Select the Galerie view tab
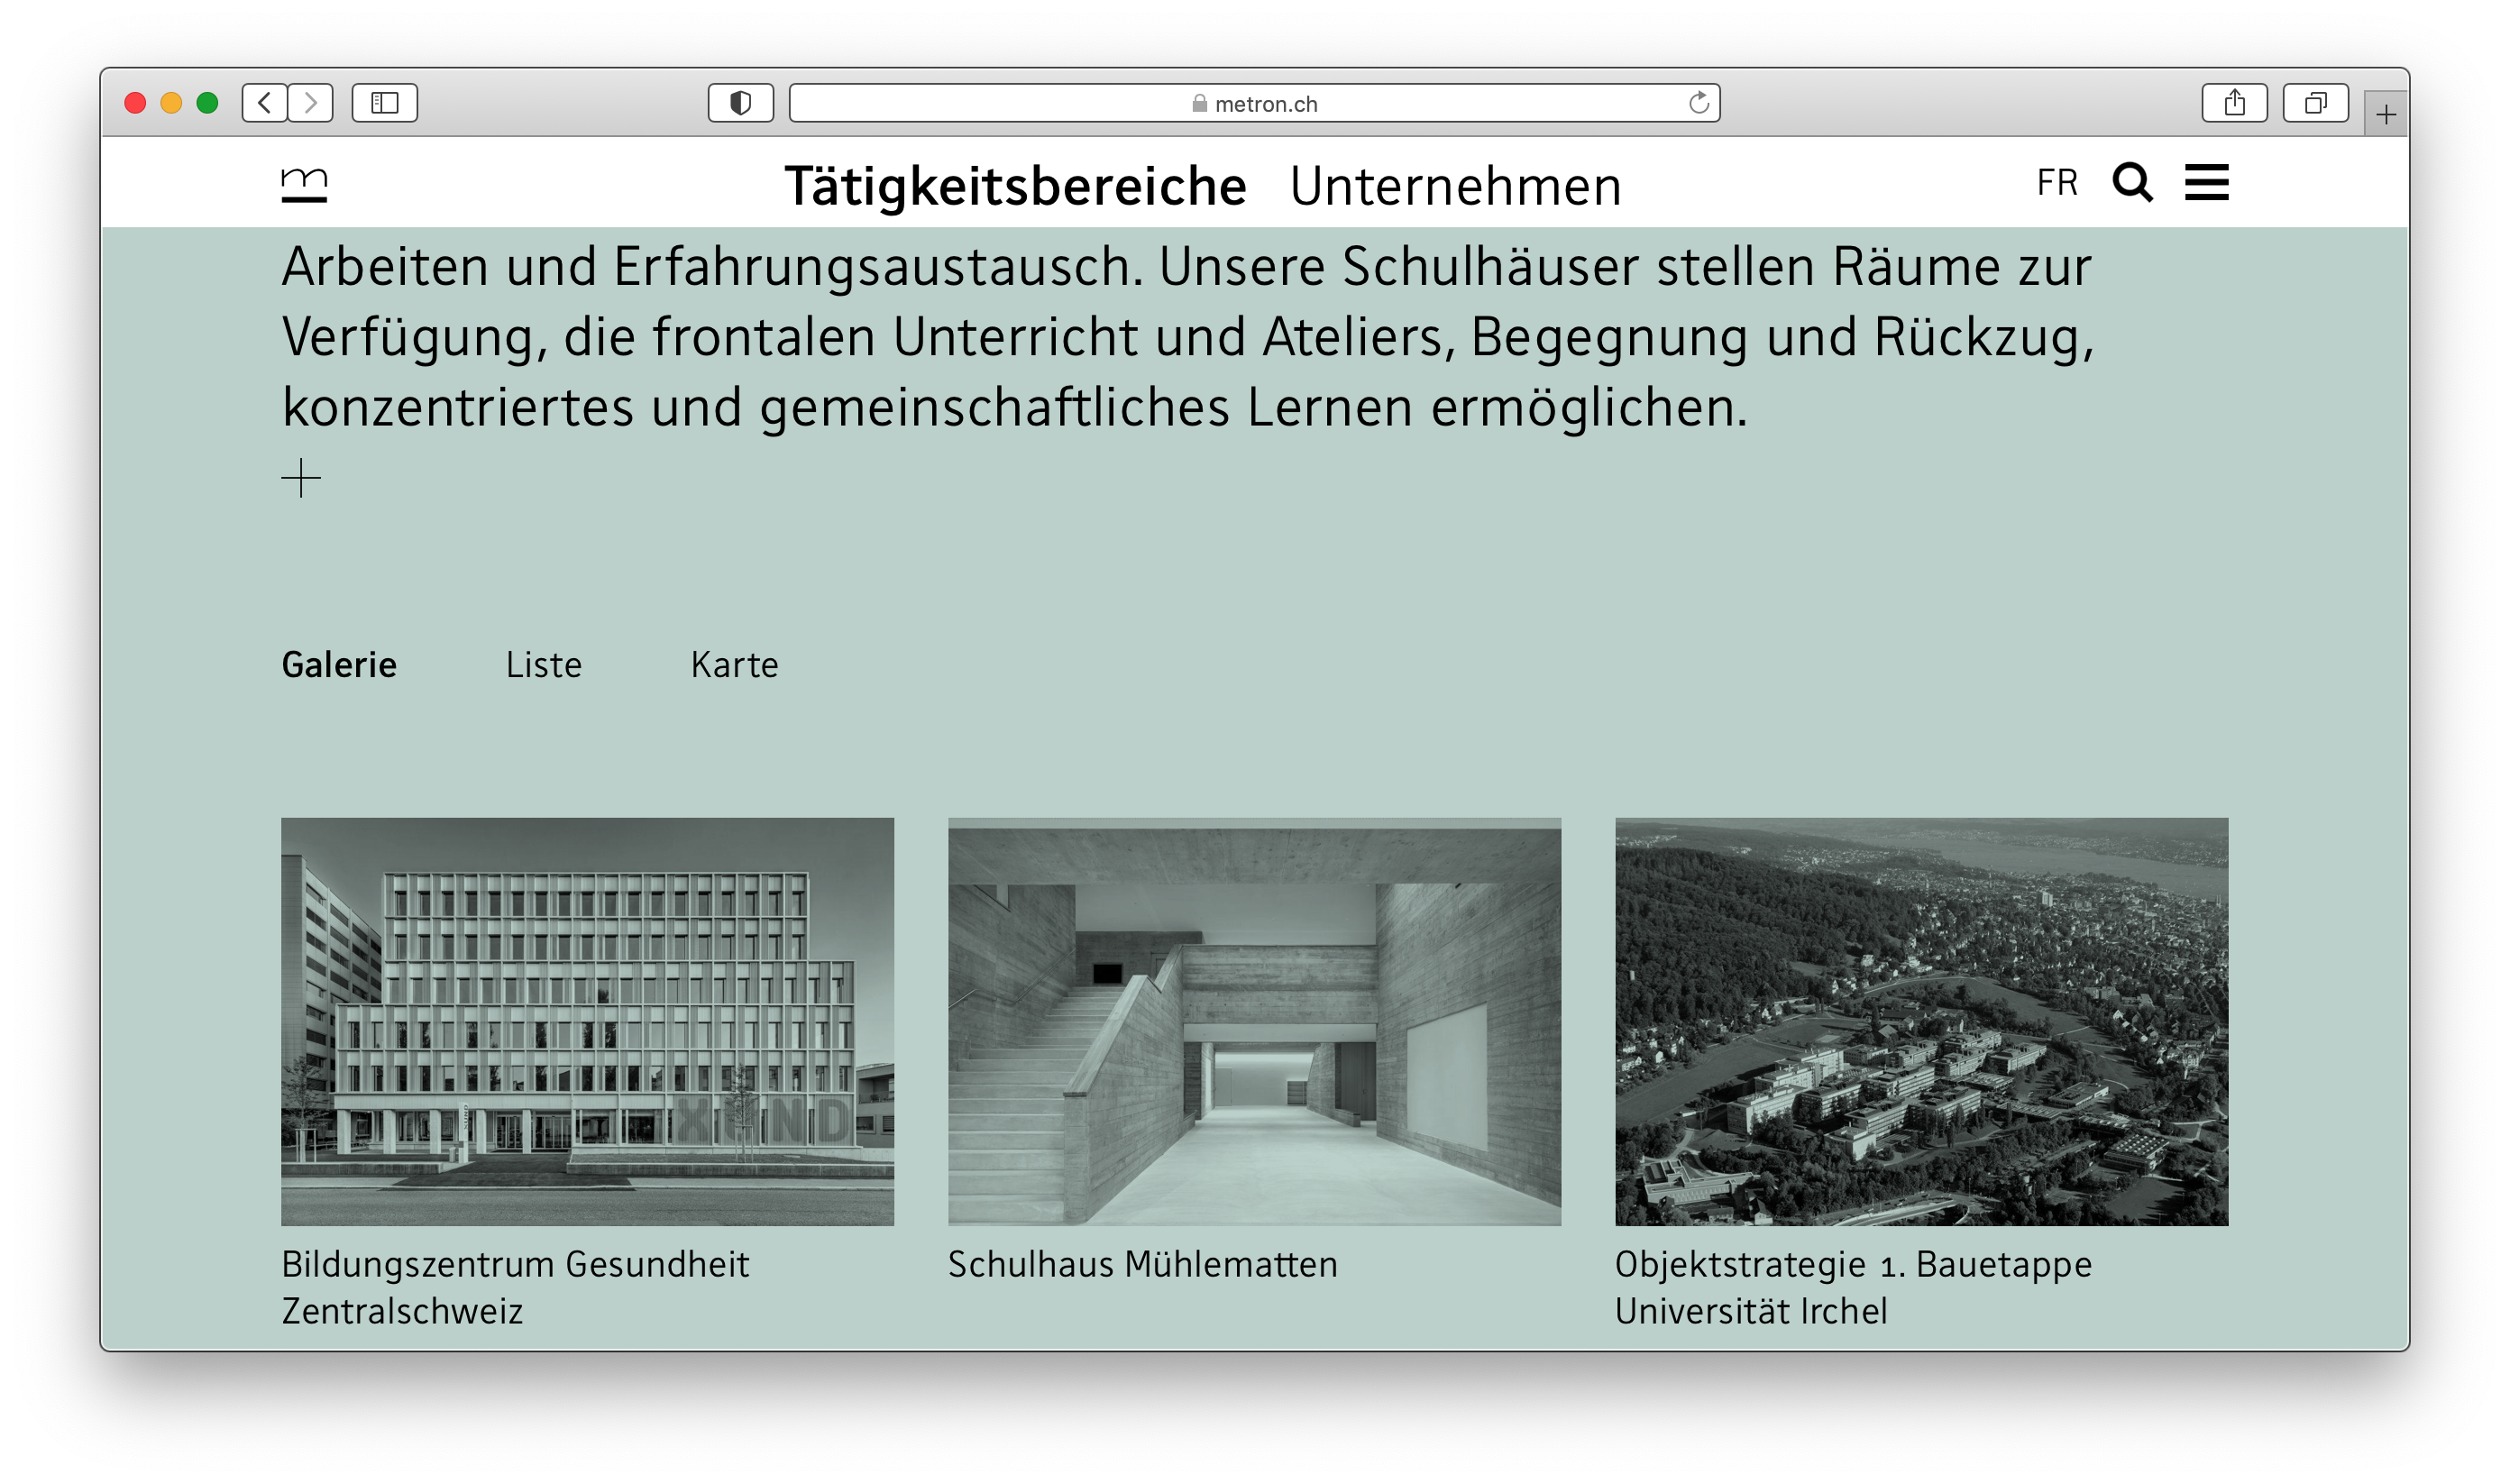The image size is (2510, 1484). pyautogui.click(x=339, y=665)
